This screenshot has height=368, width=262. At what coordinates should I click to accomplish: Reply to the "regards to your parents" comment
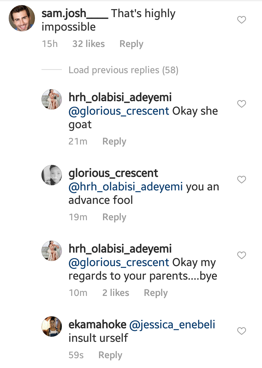point(156,293)
